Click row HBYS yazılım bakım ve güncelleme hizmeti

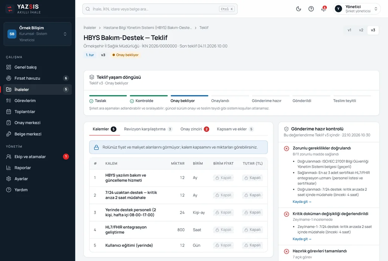click(178, 178)
